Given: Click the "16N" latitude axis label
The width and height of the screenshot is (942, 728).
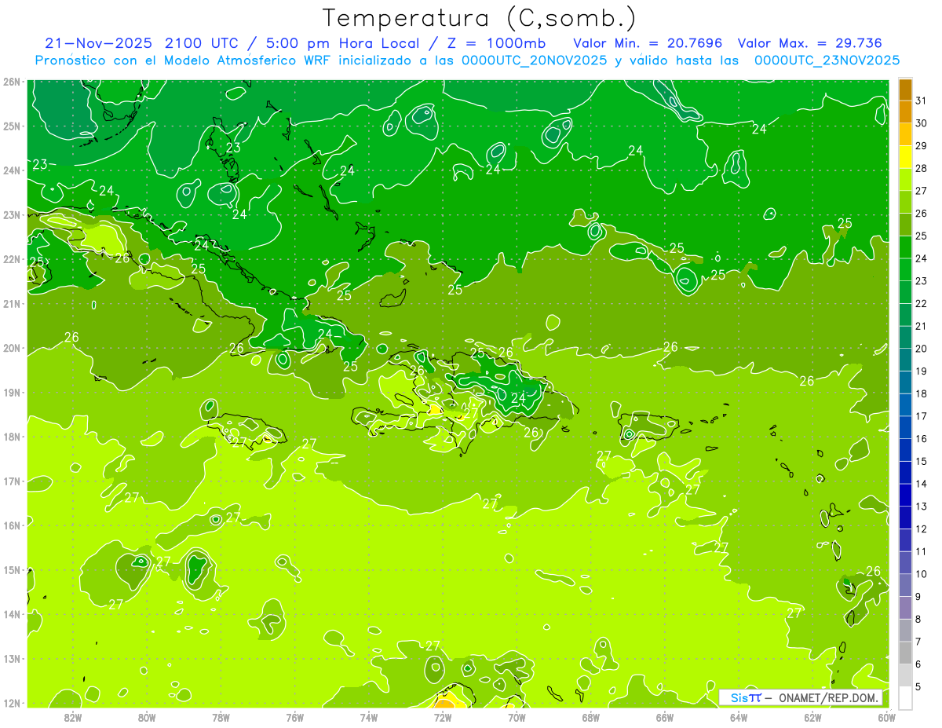Looking at the screenshot, I should [11, 525].
